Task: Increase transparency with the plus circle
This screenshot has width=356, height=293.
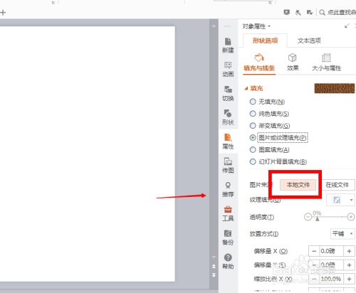Action: click(x=351, y=217)
